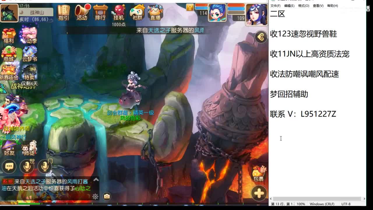Tap the 挂机 auto-battle icon

pos(119,13)
